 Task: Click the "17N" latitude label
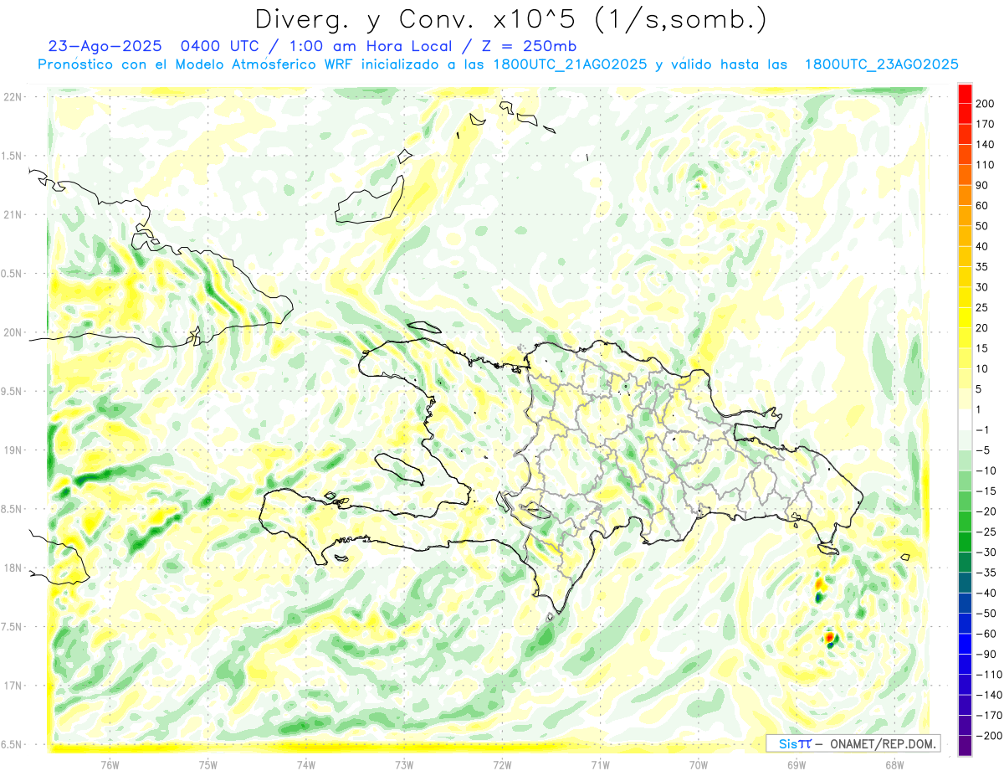(13, 686)
